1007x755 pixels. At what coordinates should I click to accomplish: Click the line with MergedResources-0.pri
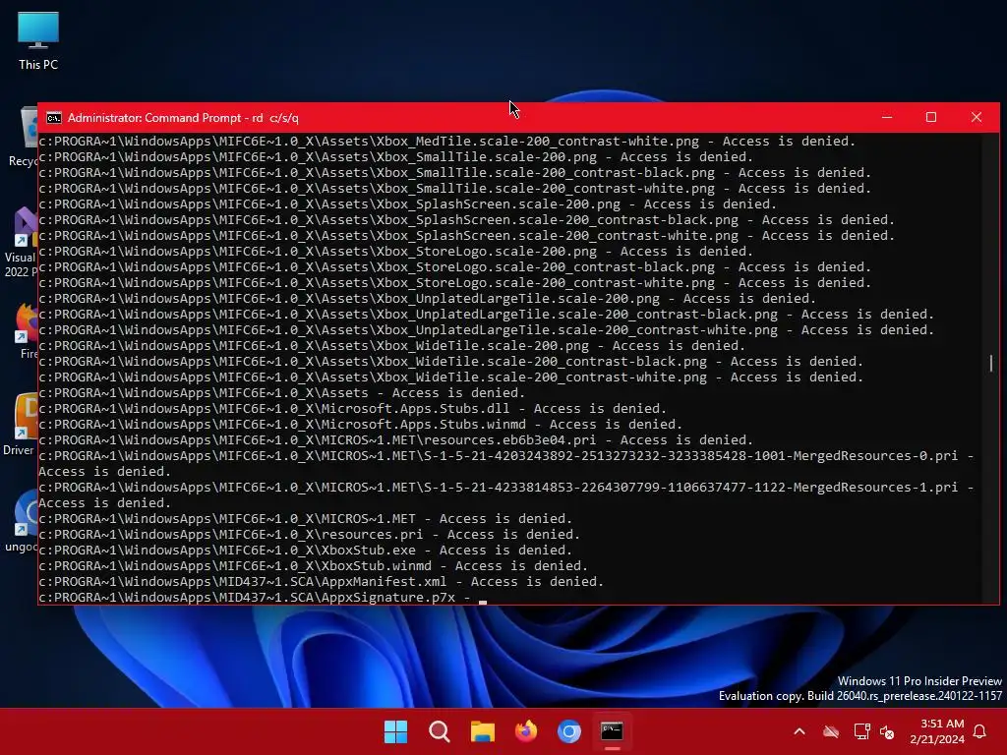tap(506, 464)
